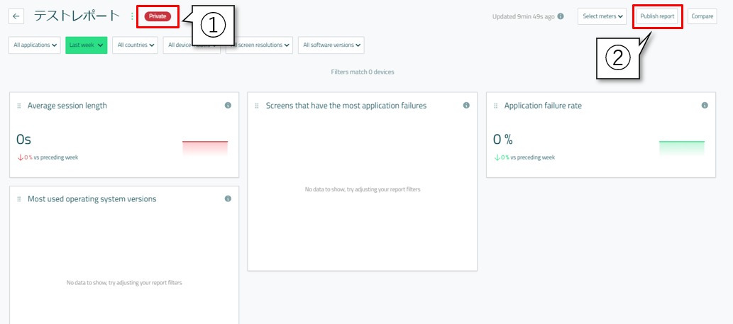Image resolution: width=733 pixels, height=324 pixels.
Task: Click info icon on Screens application failures card
Action: click(466, 106)
